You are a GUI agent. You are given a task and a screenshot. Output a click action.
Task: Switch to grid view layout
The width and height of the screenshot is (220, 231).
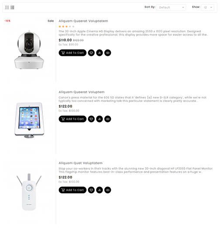pyautogui.click(x=7, y=7)
